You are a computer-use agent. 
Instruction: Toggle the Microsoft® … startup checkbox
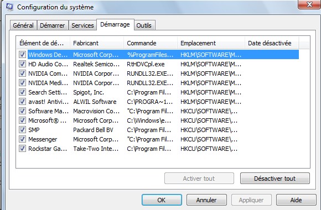tap(22, 120)
